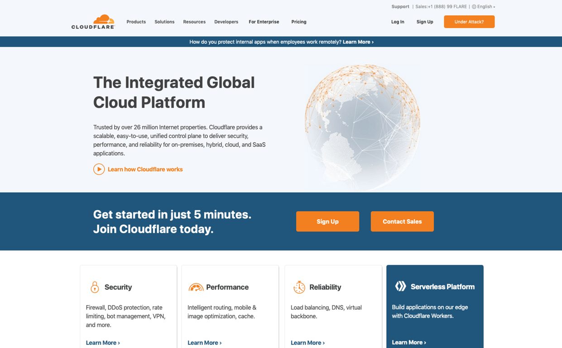Image resolution: width=562 pixels, height=348 pixels.
Task: Click Learn More under Serverless Platform
Action: point(409,342)
